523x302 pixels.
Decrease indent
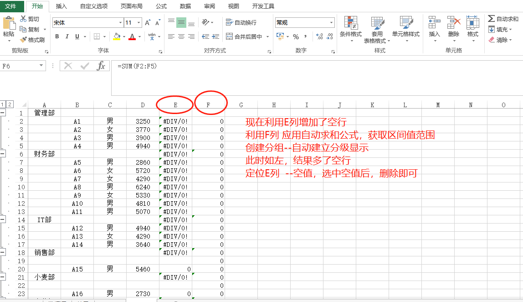[x=205, y=36]
